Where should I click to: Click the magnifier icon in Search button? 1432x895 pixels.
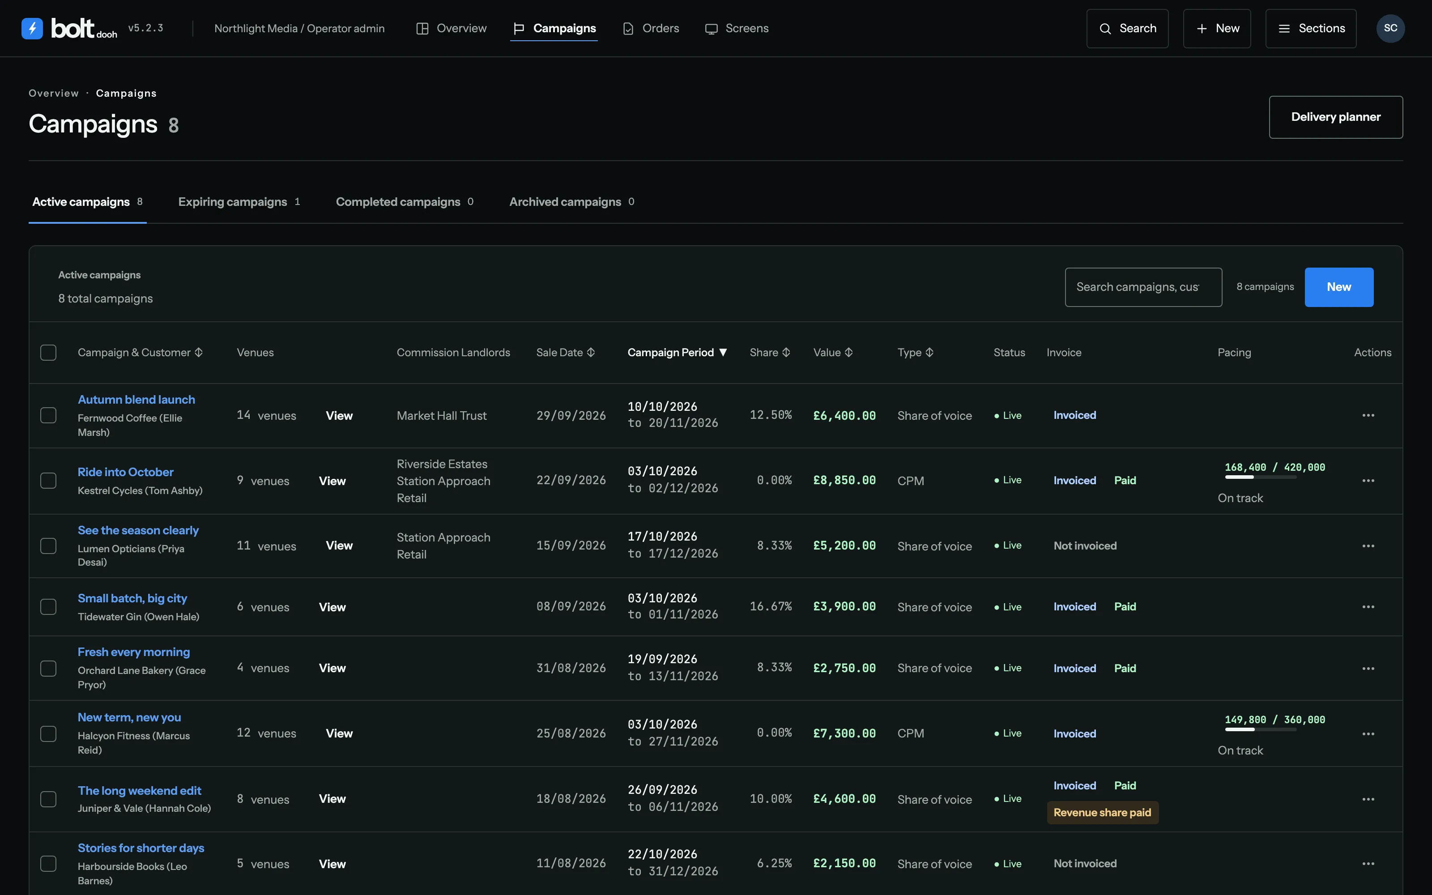coord(1105,28)
